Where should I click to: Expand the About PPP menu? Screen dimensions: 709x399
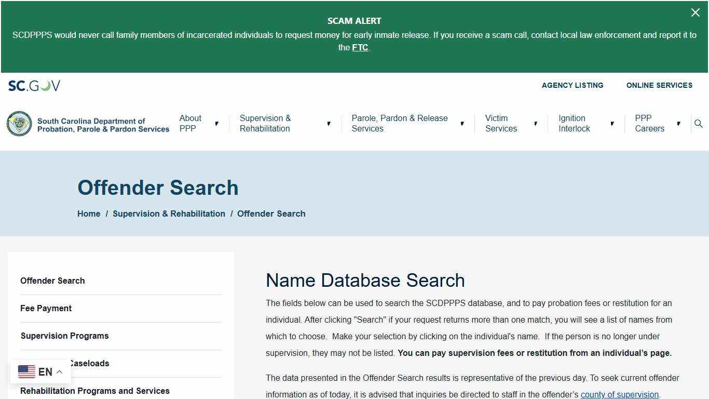pyautogui.click(x=190, y=124)
